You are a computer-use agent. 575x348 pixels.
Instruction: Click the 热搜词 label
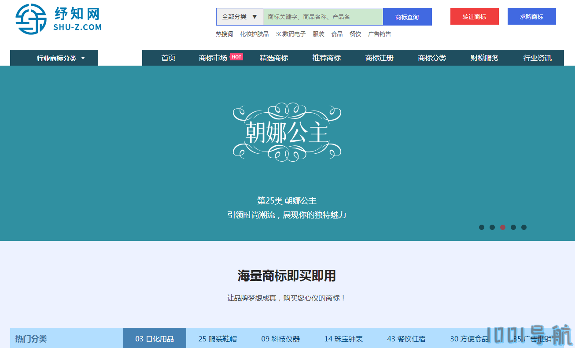click(x=225, y=34)
